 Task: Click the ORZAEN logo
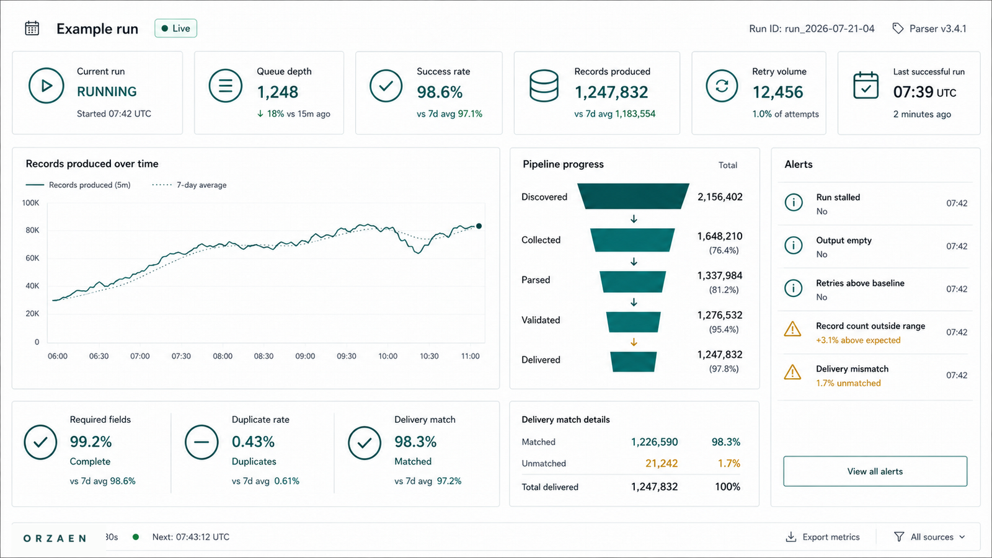tap(55, 538)
